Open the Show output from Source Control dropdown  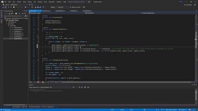[x=56, y=87]
